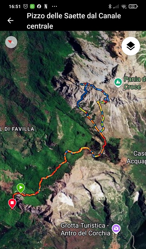Tap the Wi-Fi status icon

tap(123, 6)
